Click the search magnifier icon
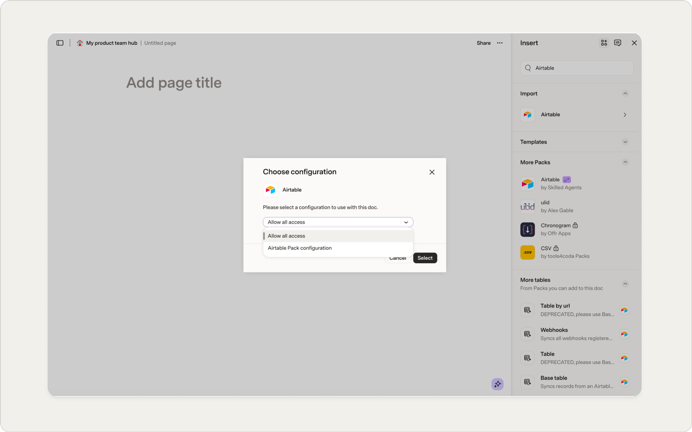This screenshot has height=432, width=692. [x=528, y=68]
